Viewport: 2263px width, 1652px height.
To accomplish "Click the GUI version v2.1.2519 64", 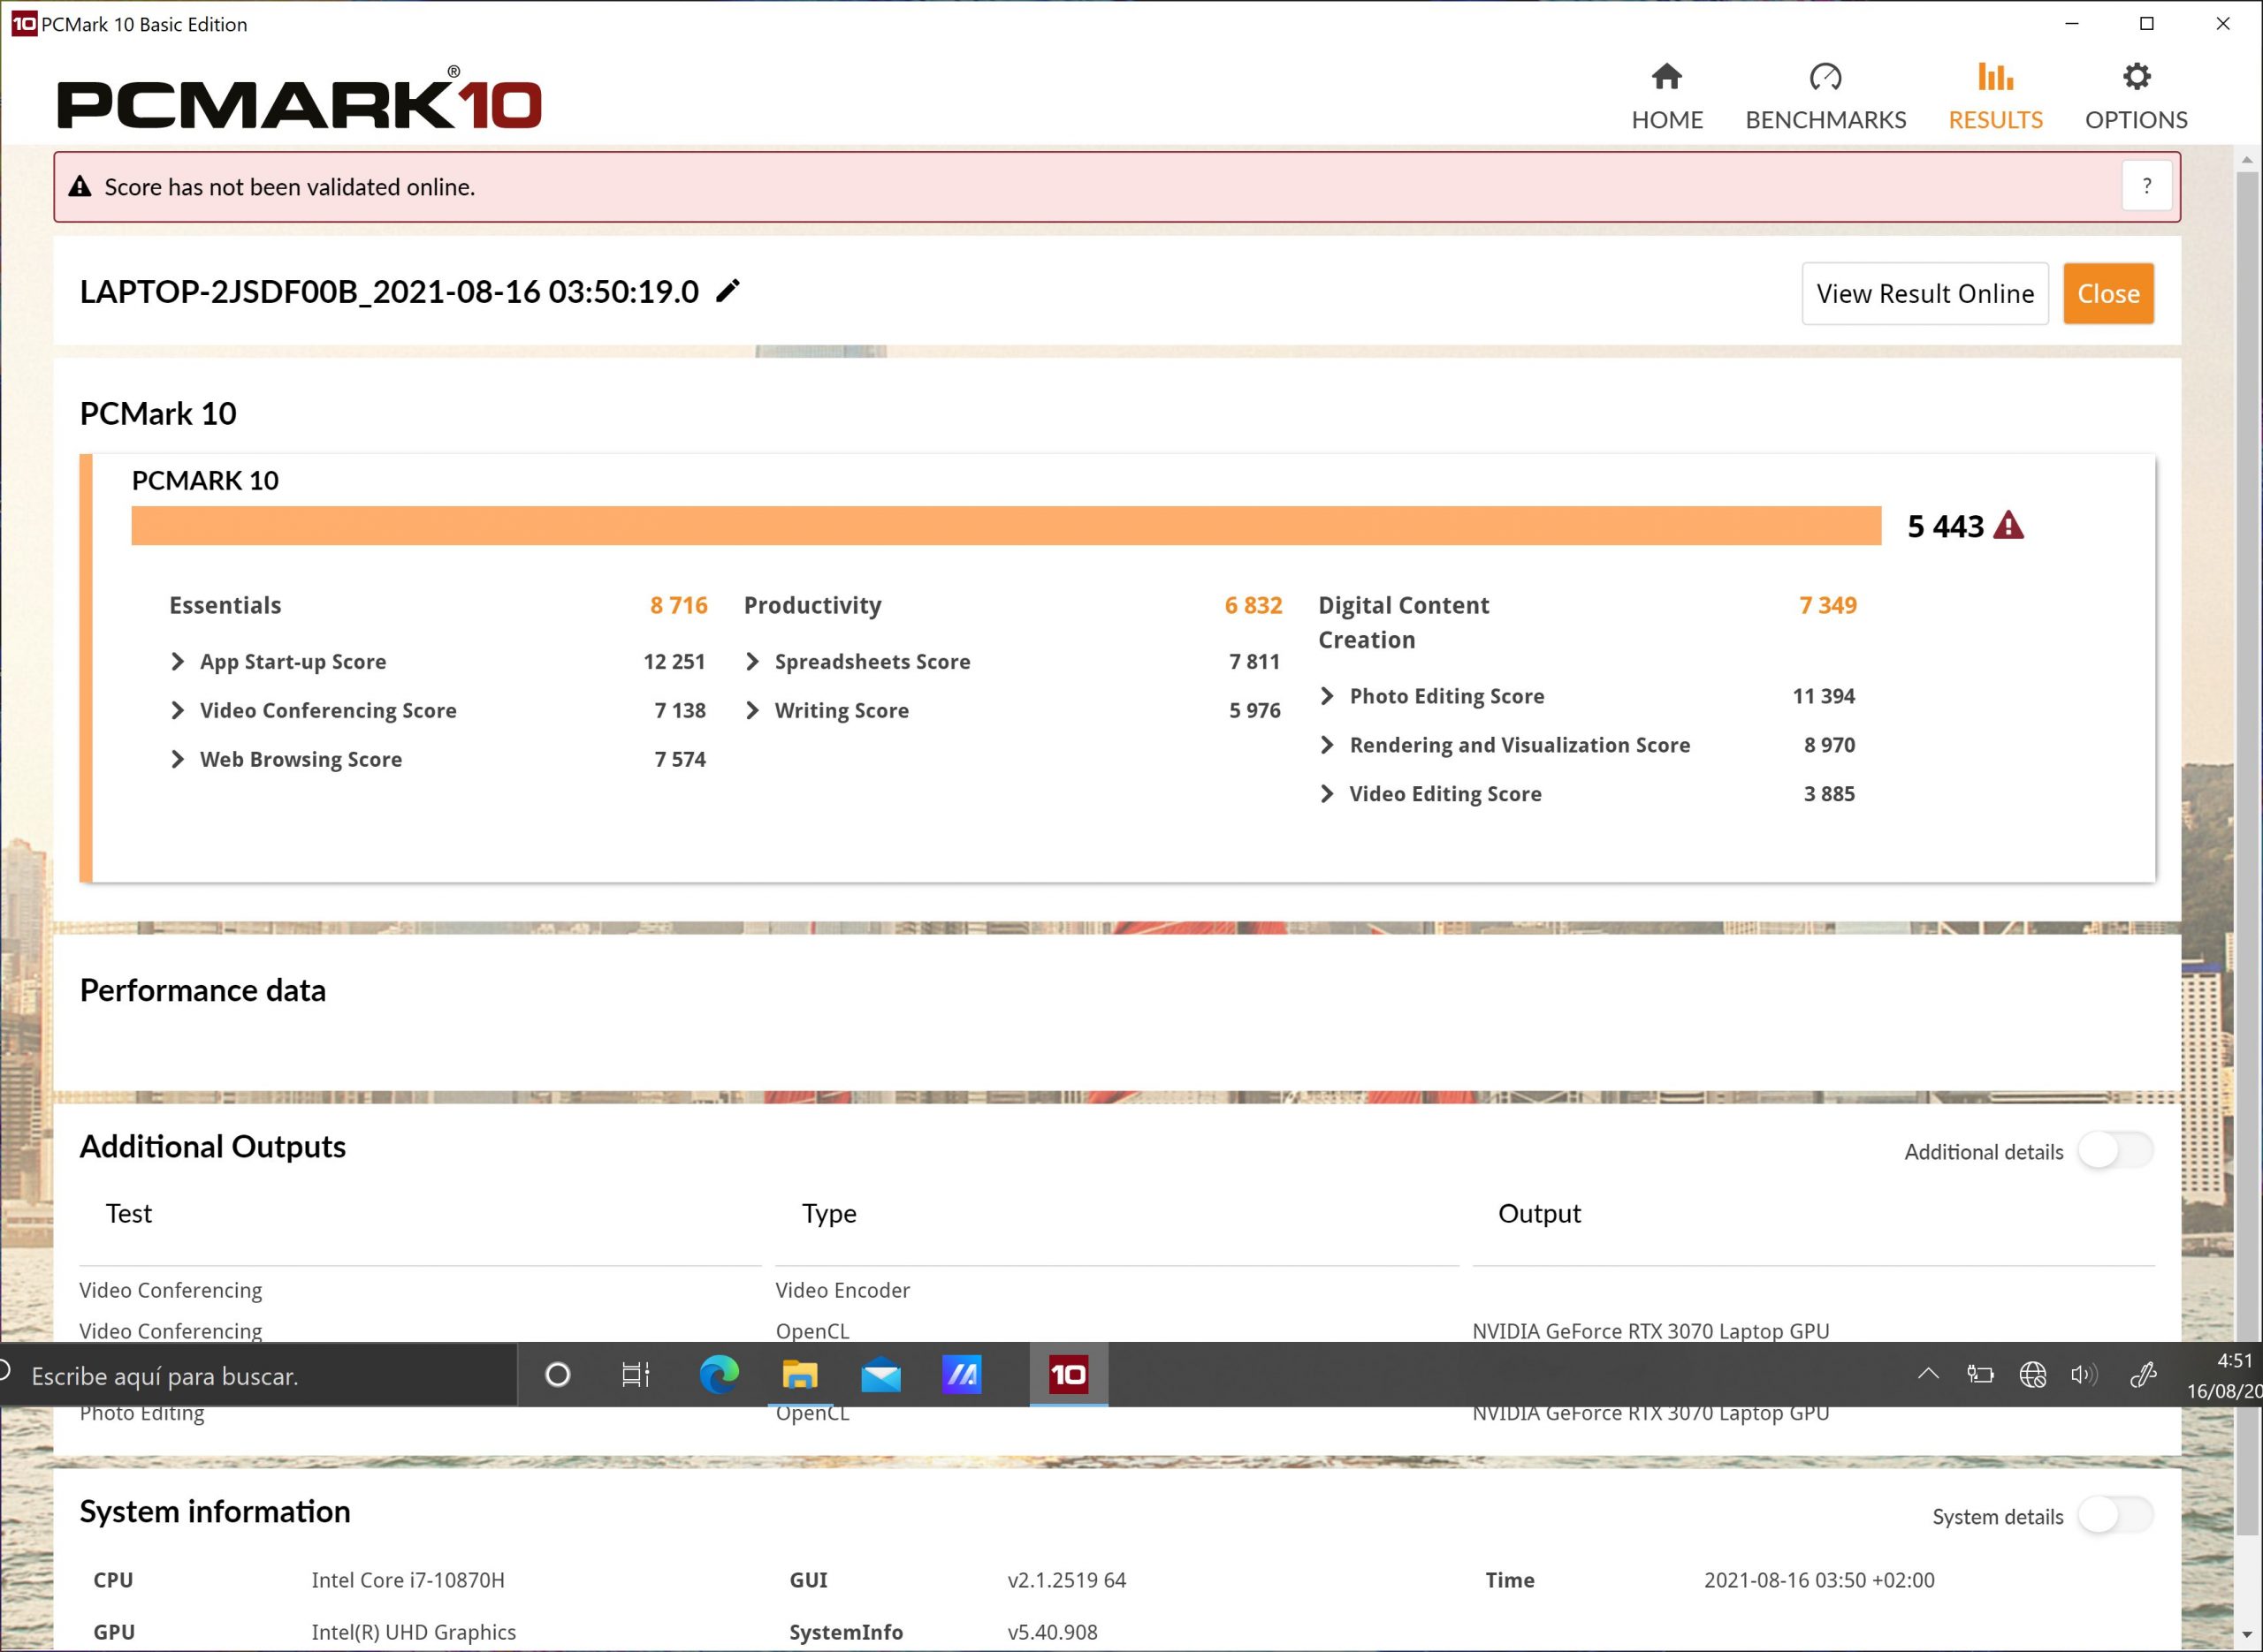I will point(1066,1580).
